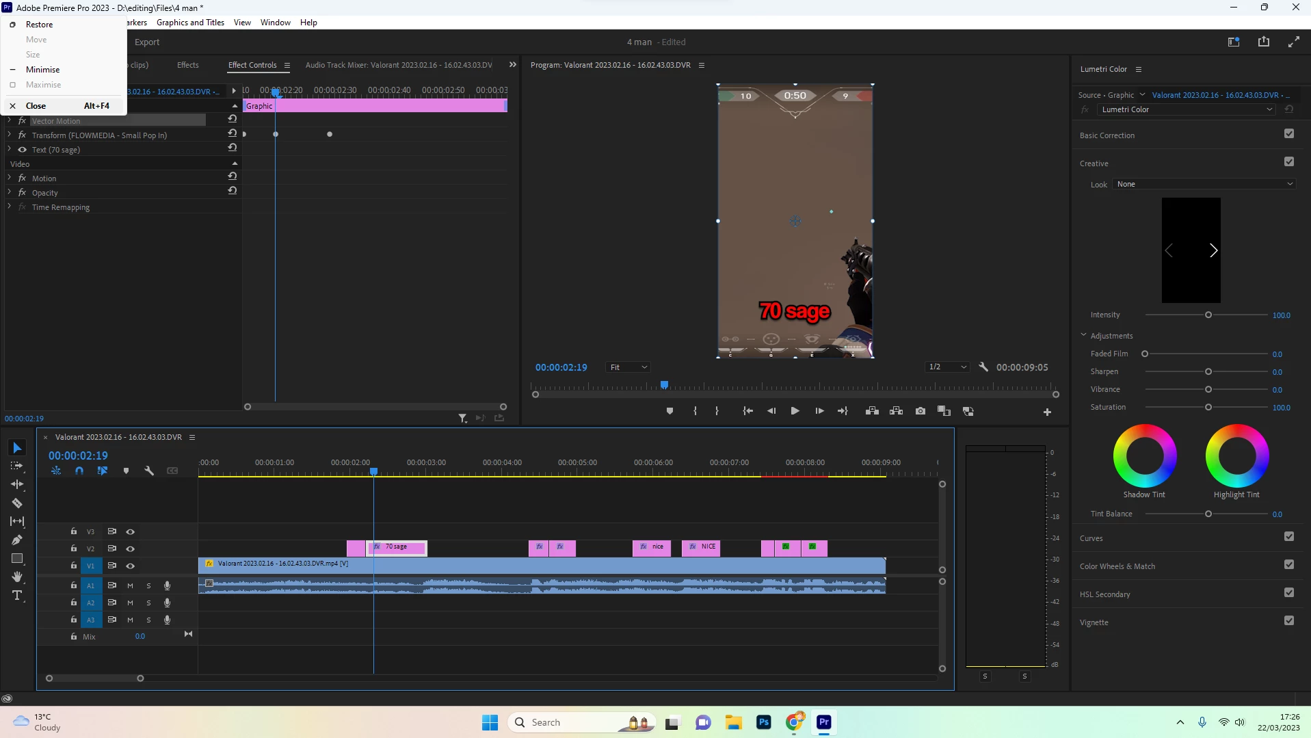Toggle full screen video icon in header
Image resolution: width=1311 pixels, height=738 pixels.
pyautogui.click(x=1294, y=42)
